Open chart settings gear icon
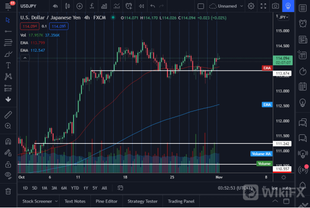The width and height of the screenshot is (310, 208). (251, 6)
